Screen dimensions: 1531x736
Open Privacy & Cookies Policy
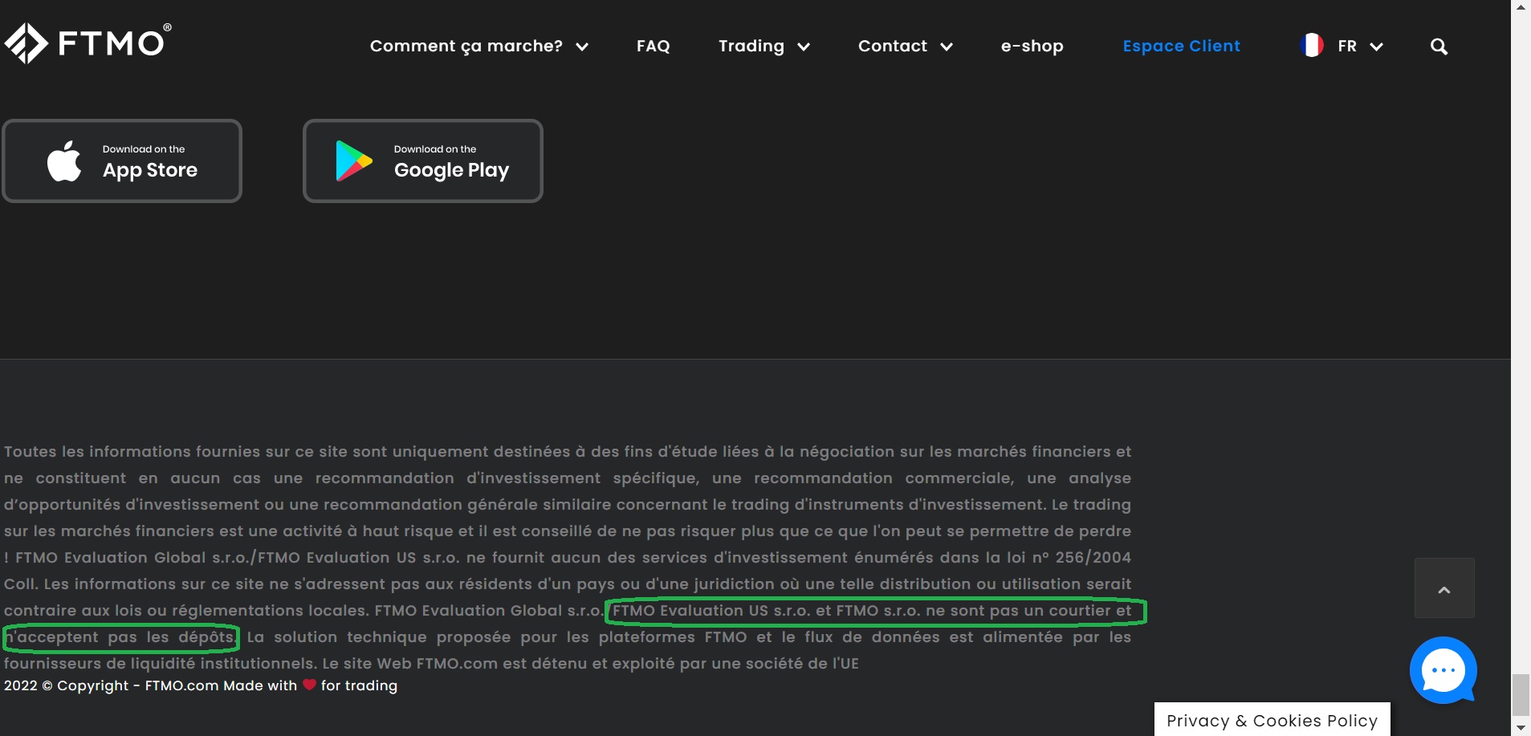(x=1272, y=720)
